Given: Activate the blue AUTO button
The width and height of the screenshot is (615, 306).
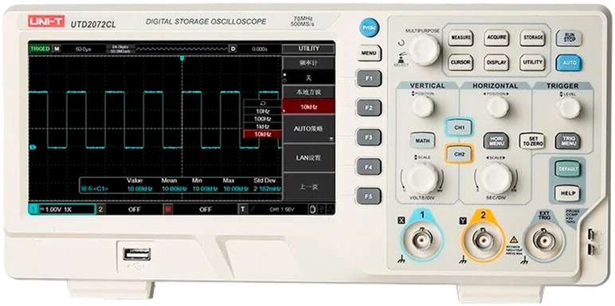Looking at the screenshot, I should (x=568, y=62).
